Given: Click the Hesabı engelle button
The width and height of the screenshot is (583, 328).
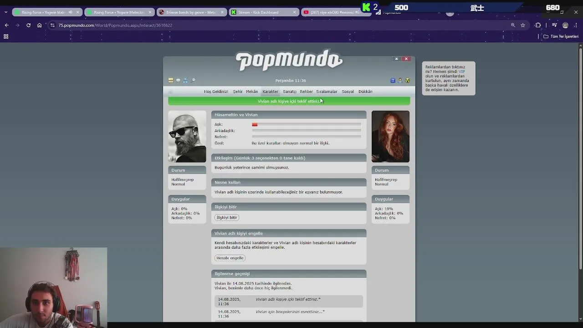Looking at the screenshot, I should pos(230,258).
